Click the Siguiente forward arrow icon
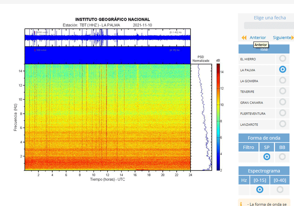 (293, 38)
